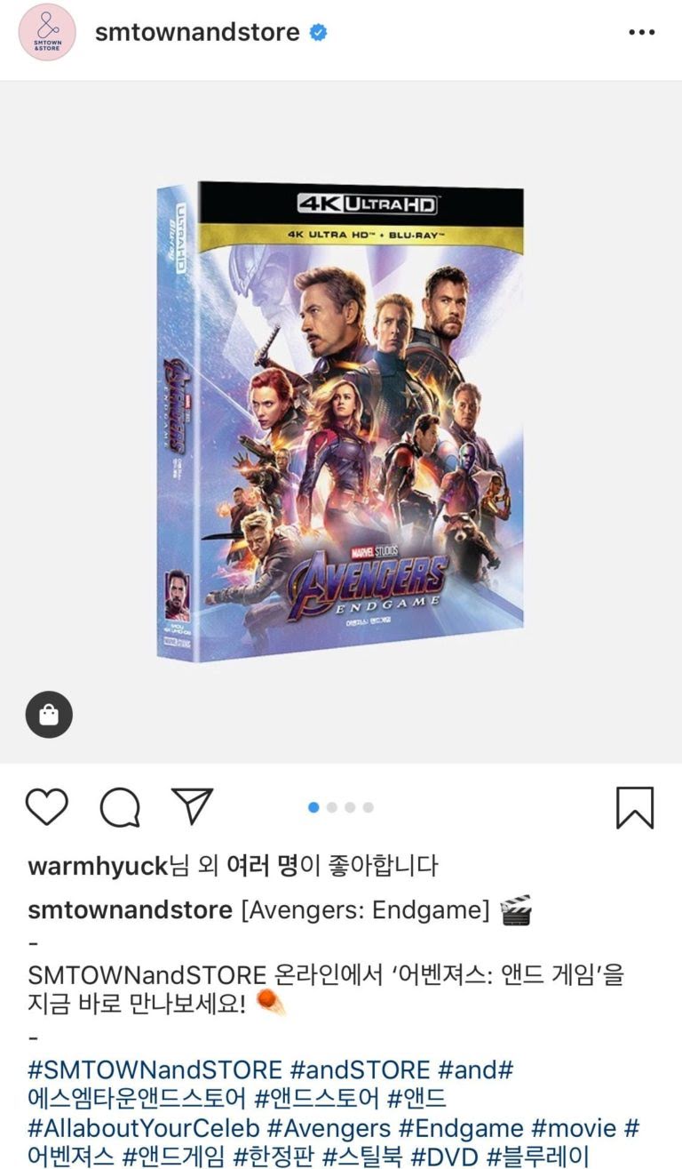Open the #AllaboutYourCeleb hashtag

point(143,1128)
